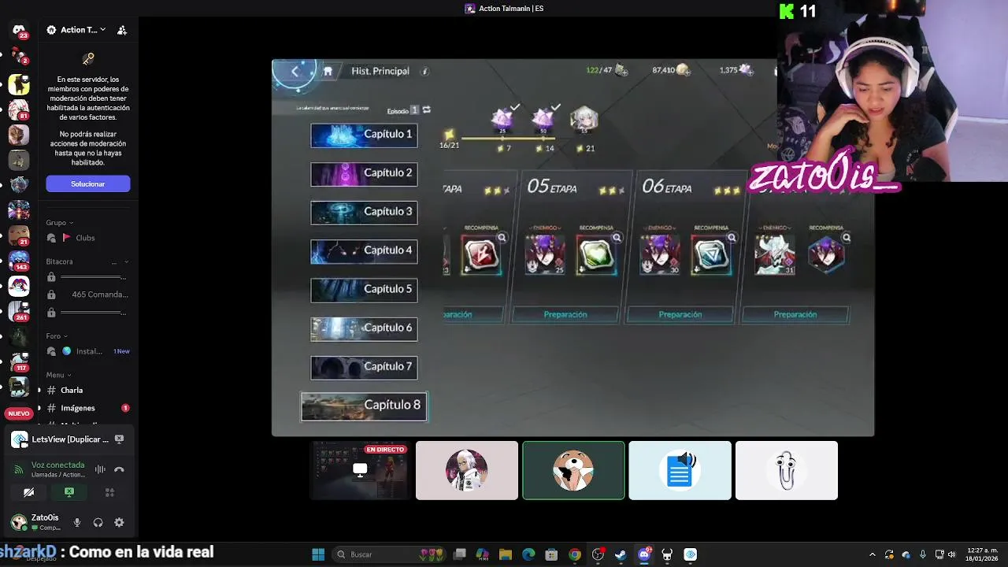Select Capítulo 8 chapter tab
The height and width of the screenshot is (567, 1008).
tap(364, 406)
